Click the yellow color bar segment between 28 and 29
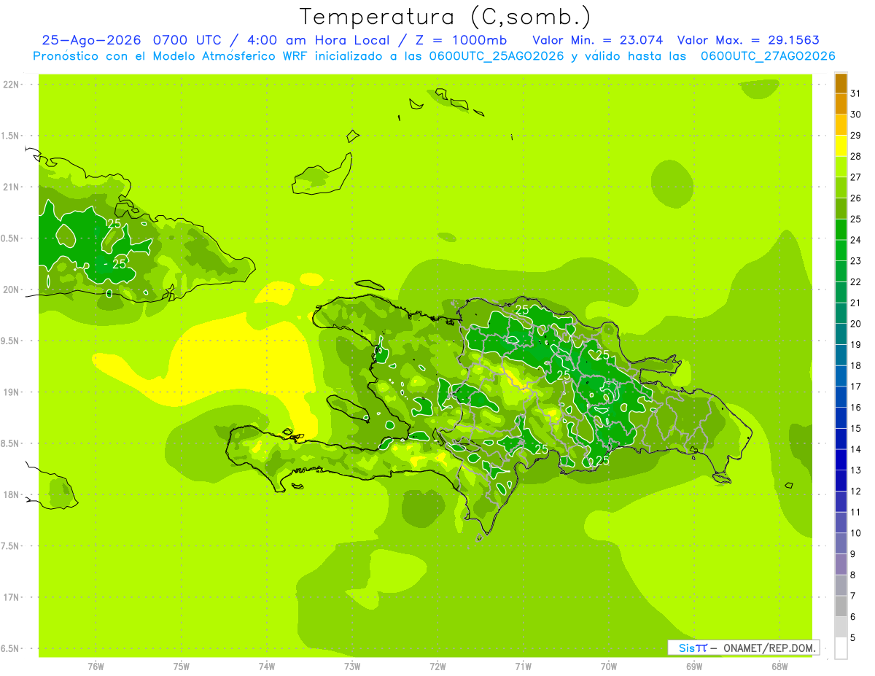The height and width of the screenshot is (676, 875). [x=841, y=146]
